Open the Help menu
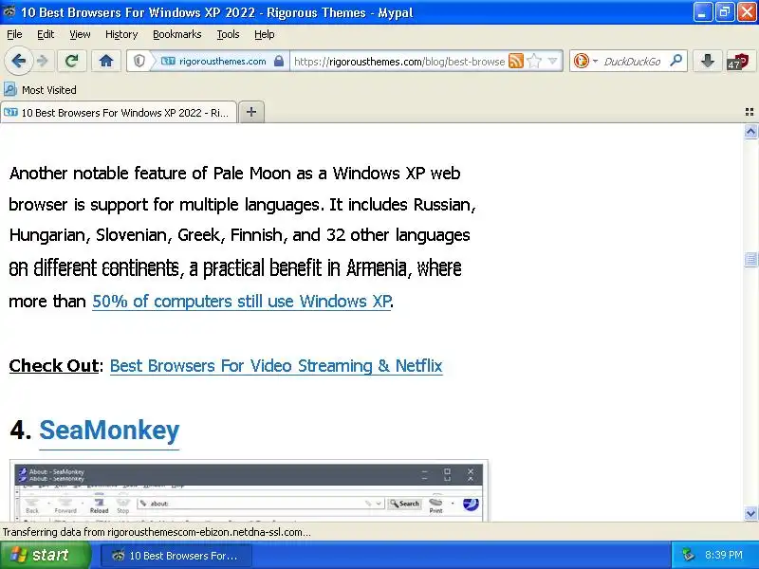This screenshot has width=759, height=569. (265, 34)
